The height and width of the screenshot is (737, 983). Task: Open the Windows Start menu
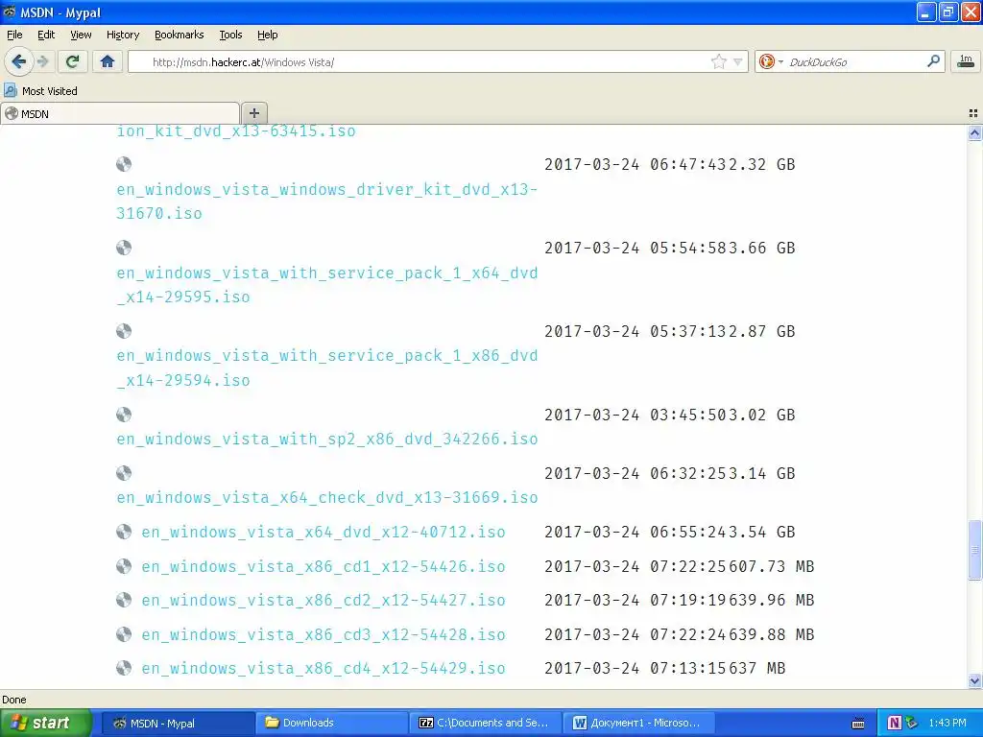[x=46, y=723]
